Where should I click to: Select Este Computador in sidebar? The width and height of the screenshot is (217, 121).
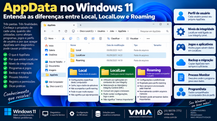point(54,82)
